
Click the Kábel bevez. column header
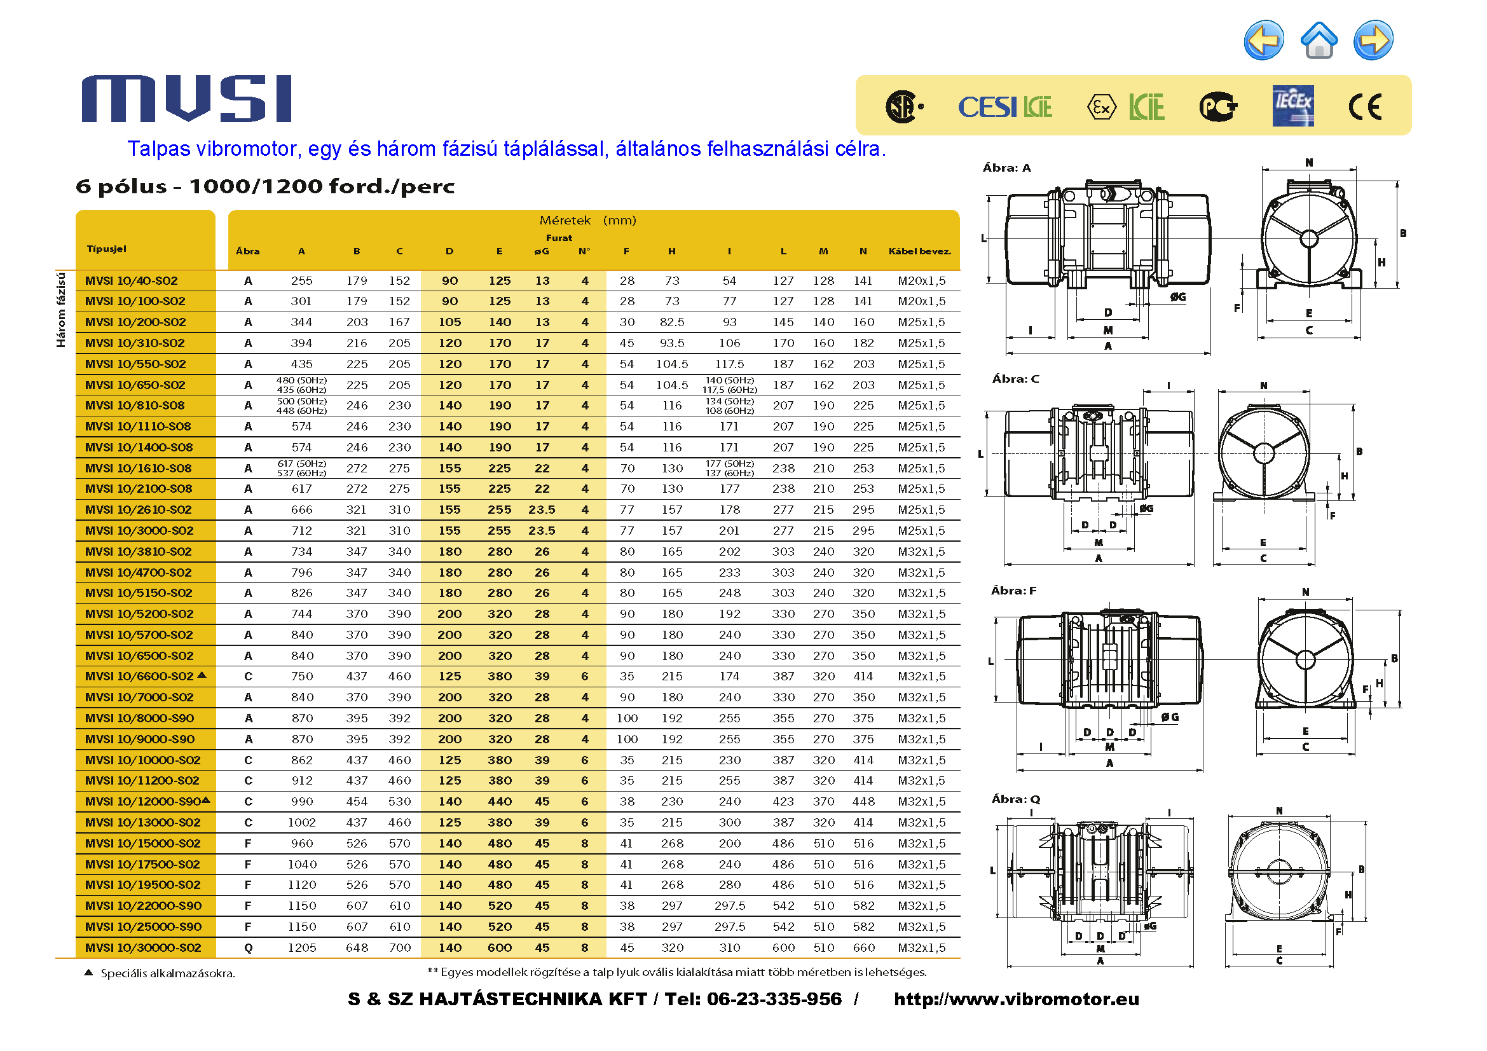tap(920, 251)
